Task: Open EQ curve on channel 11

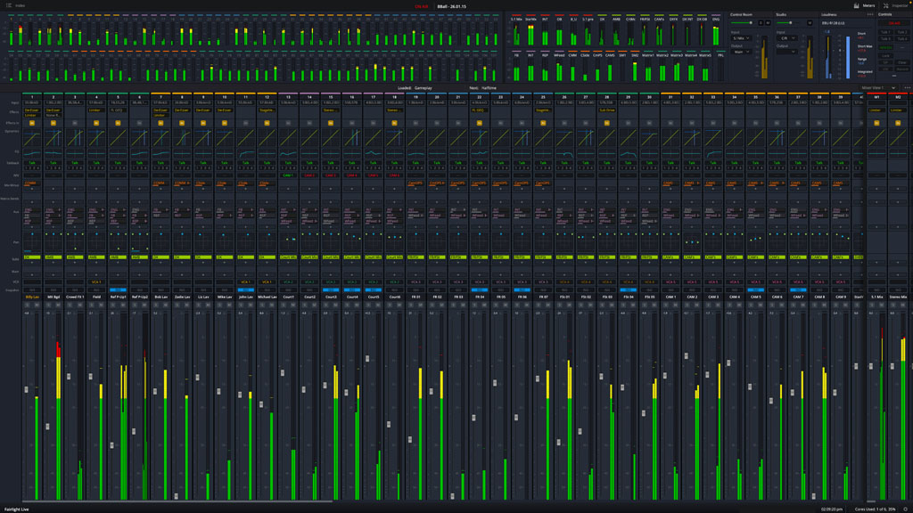Action: pyautogui.click(x=246, y=153)
